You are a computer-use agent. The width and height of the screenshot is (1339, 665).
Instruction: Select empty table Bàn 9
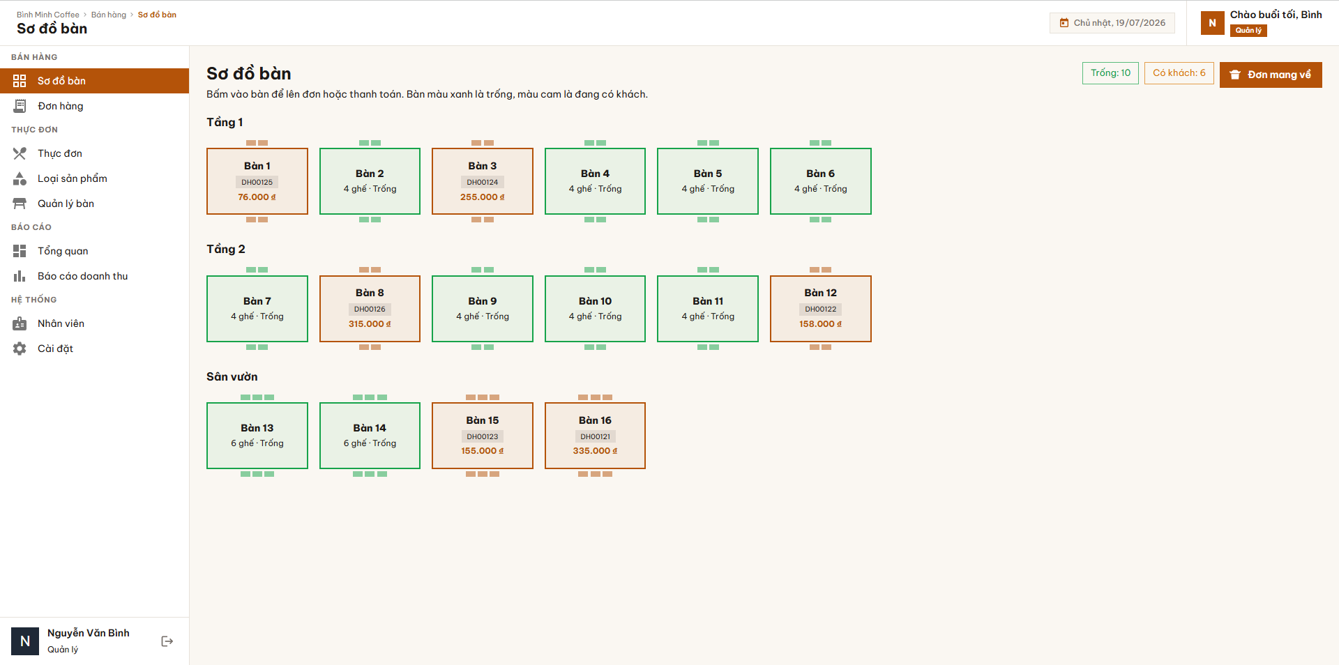pos(483,309)
